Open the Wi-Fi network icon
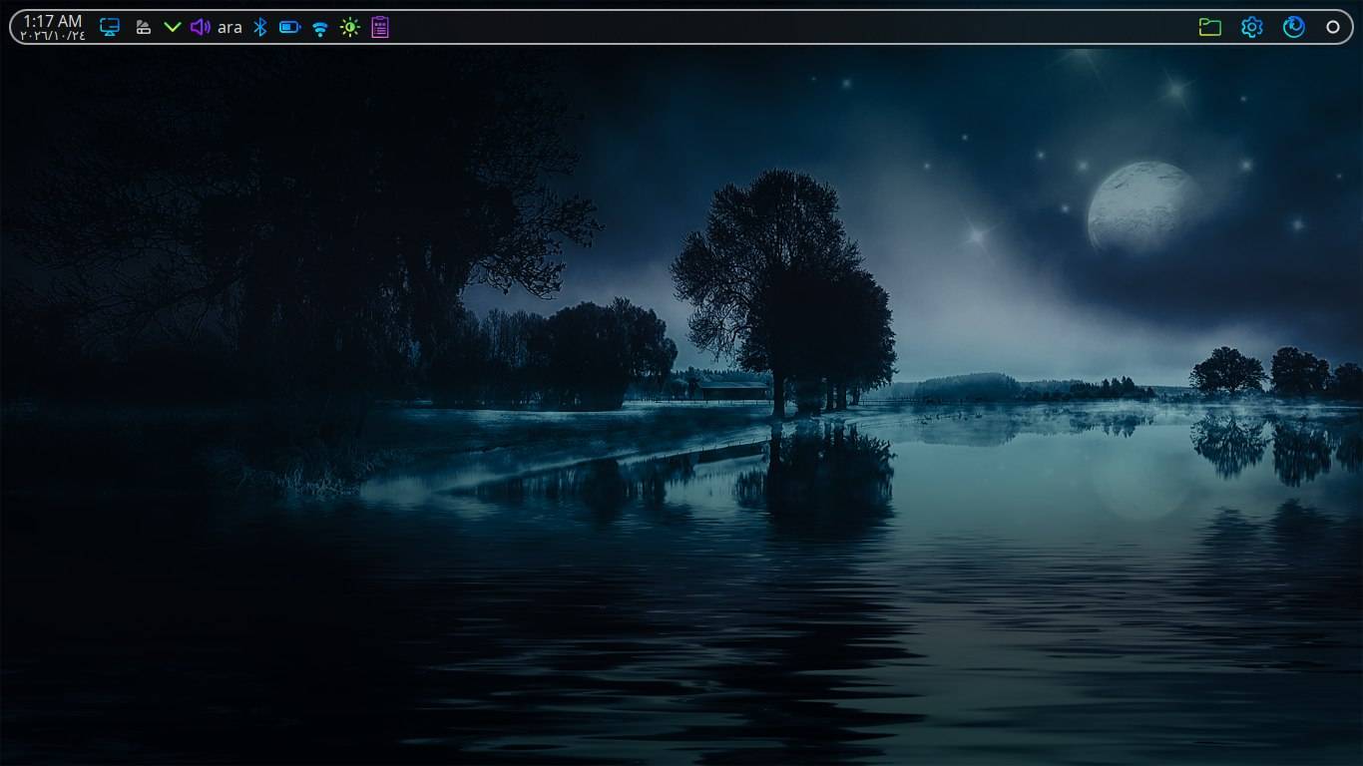The image size is (1363, 766). coord(319,28)
